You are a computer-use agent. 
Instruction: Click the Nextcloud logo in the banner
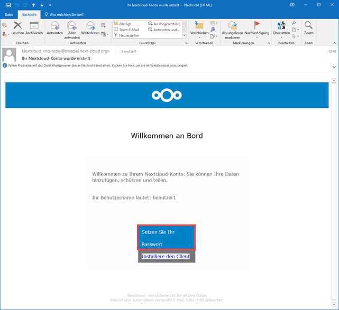pos(167,95)
